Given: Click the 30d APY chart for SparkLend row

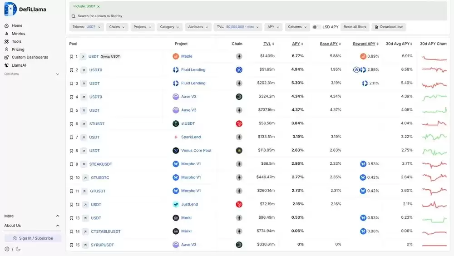Looking at the screenshot, I should pyautogui.click(x=434, y=137).
